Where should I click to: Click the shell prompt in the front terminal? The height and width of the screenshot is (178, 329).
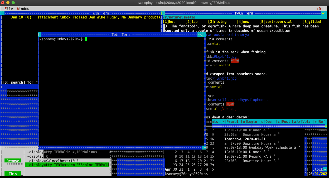coord(61,39)
